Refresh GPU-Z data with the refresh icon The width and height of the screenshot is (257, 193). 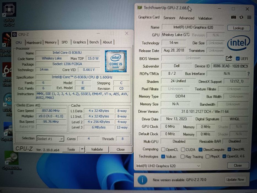pyautogui.click(x=241, y=17)
